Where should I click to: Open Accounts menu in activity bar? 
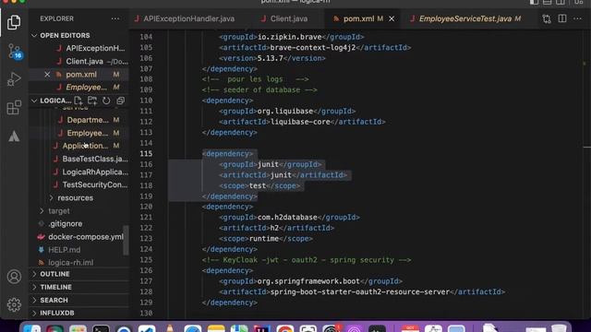coord(14,277)
